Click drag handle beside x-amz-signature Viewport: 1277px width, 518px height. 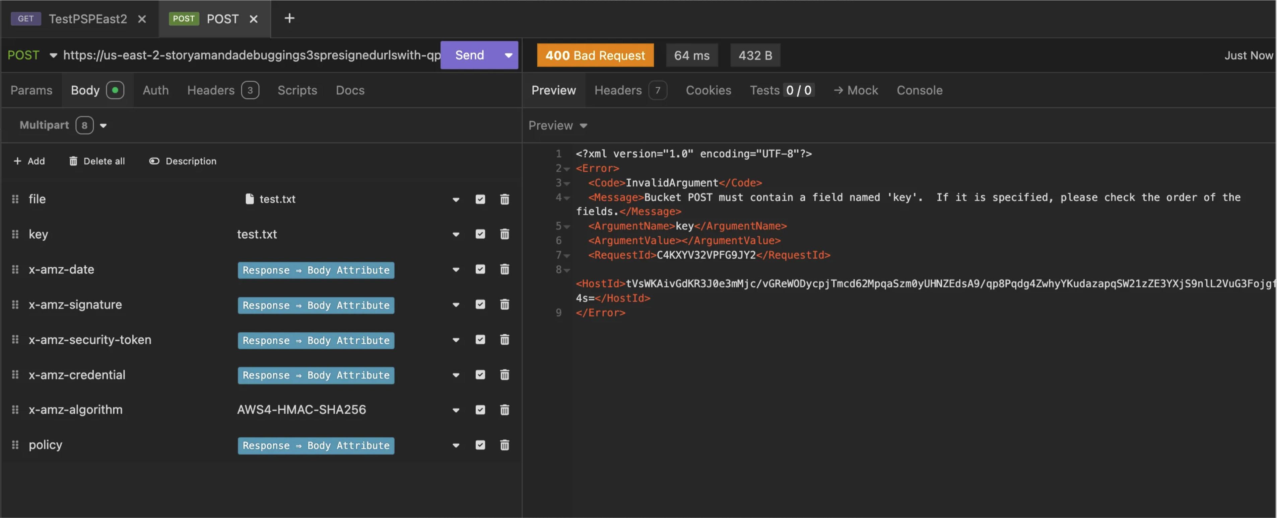coord(15,304)
